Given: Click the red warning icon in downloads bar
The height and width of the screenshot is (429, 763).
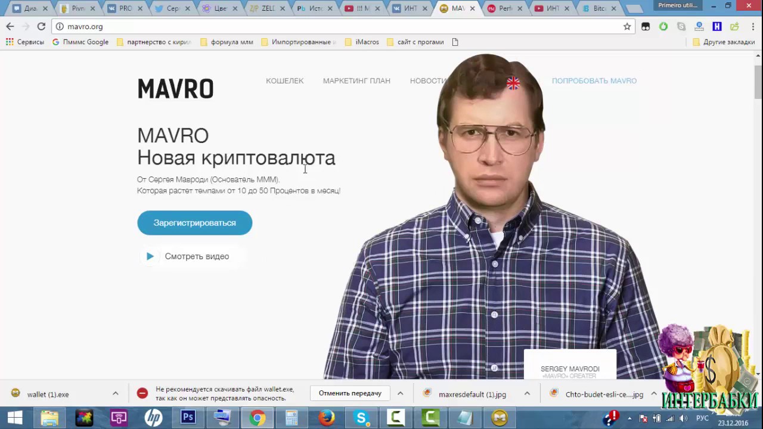Looking at the screenshot, I should [x=142, y=393].
